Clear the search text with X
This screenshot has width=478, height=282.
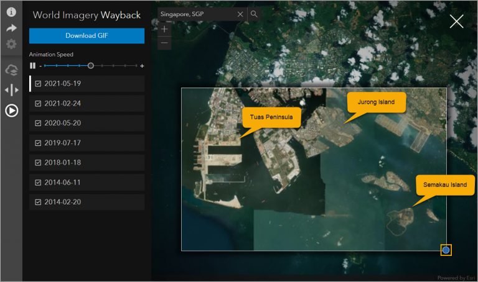tap(240, 14)
